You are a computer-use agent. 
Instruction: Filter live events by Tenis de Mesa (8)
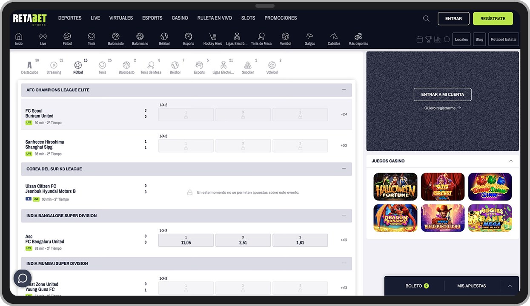coord(151,67)
